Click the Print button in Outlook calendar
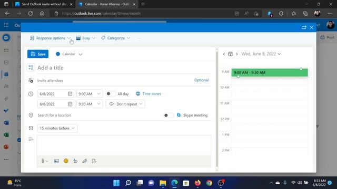This screenshot has height=189, width=337. pos(328,37)
